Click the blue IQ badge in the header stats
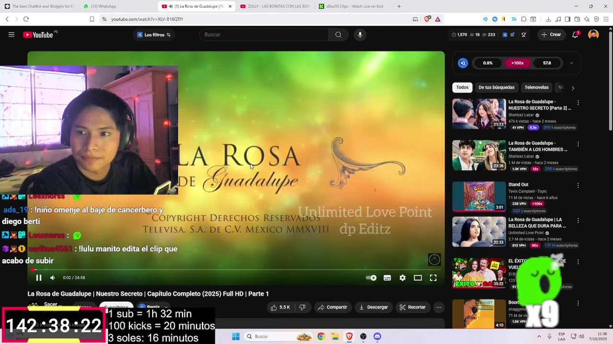613x344 pixels. [x=505, y=34]
